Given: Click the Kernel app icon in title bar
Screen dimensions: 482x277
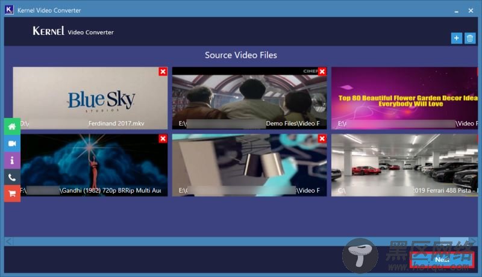Looking at the screenshot, I should click(x=9, y=10).
